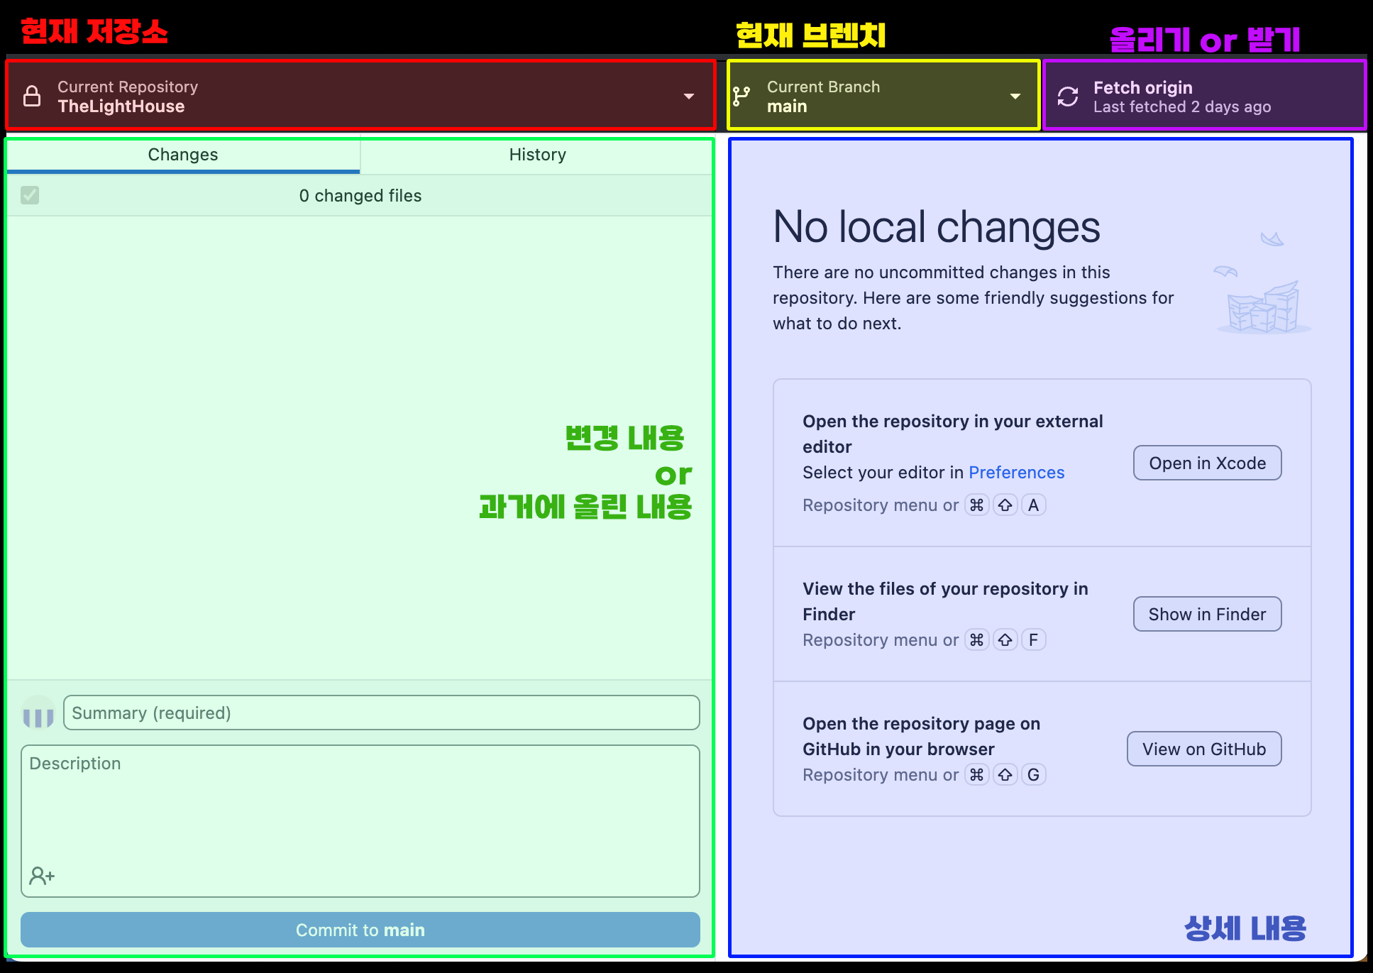Click the Command key icon for Xcode shortcut
1373x973 pixels.
[976, 505]
